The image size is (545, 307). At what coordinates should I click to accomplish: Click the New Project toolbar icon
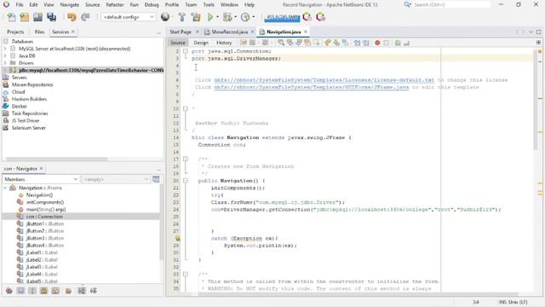point(25,17)
